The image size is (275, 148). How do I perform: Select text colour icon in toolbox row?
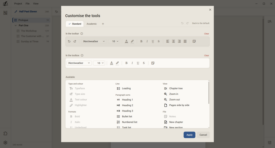pyautogui.click(x=111, y=63)
